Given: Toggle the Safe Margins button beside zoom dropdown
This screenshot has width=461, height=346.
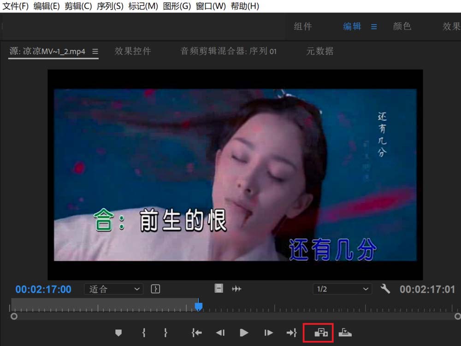Looking at the screenshot, I should (x=155, y=289).
